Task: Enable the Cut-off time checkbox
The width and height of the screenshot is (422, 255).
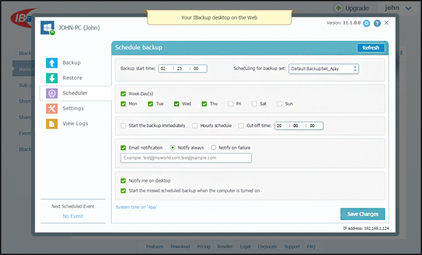Action: [241, 126]
